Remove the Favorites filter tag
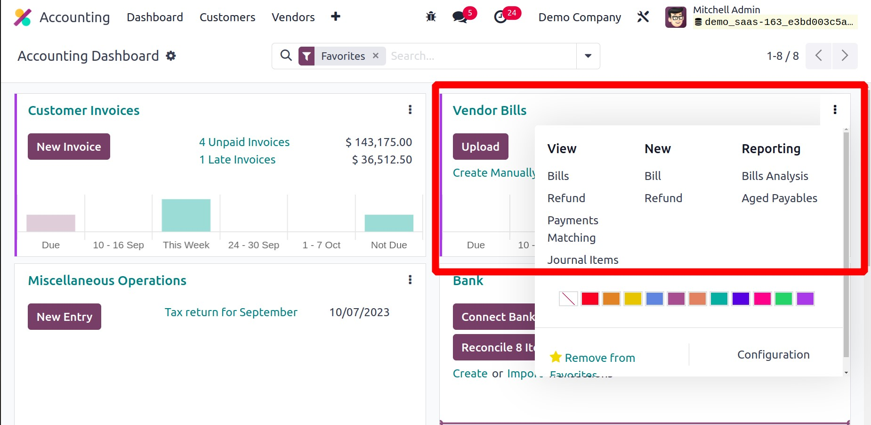871x425 pixels. coord(376,56)
